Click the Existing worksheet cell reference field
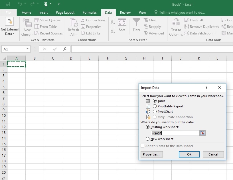This screenshot has width=233, height=180. [x=175, y=133]
